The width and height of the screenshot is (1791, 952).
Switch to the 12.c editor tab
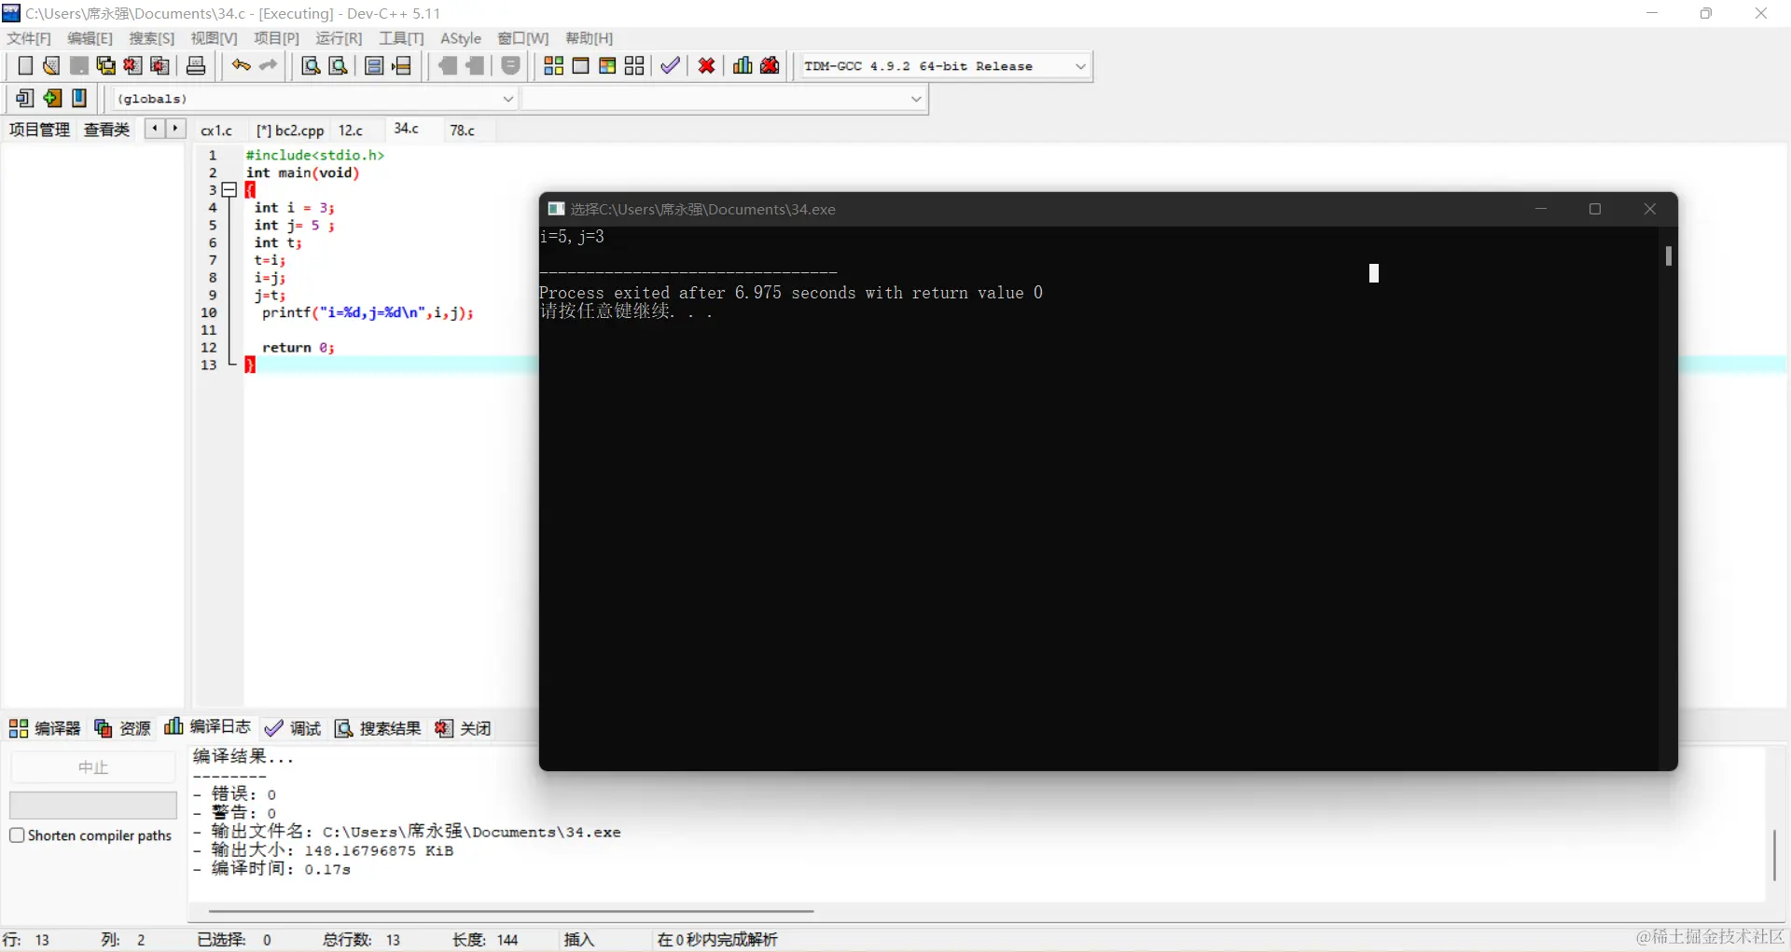click(x=351, y=131)
